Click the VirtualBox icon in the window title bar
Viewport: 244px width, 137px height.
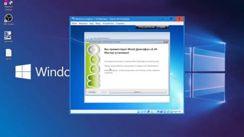[x=73, y=19]
